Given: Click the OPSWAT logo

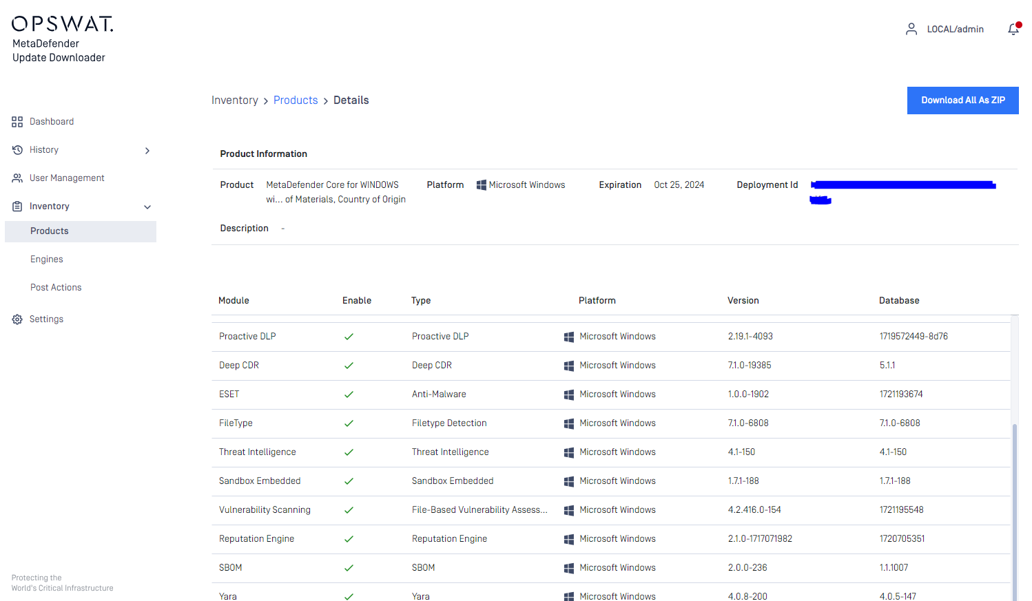Looking at the screenshot, I should point(63,24).
